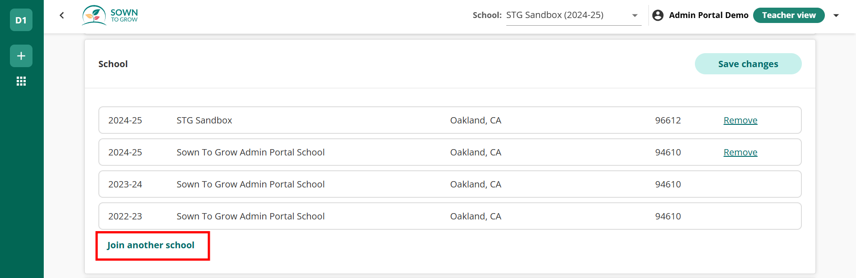Select the 2024-25 STG Sandbox row
This screenshot has width=856, height=278.
[x=450, y=120]
